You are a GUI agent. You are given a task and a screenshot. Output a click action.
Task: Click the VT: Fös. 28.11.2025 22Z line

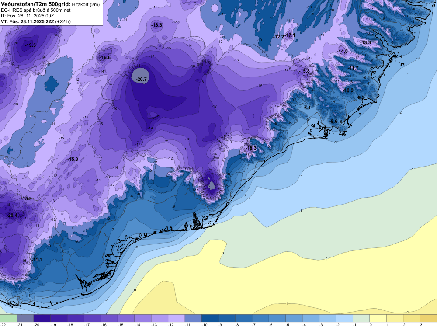36,21
